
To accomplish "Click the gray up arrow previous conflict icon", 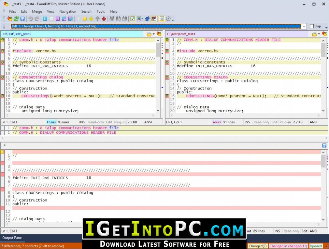I will pos(98,19).
